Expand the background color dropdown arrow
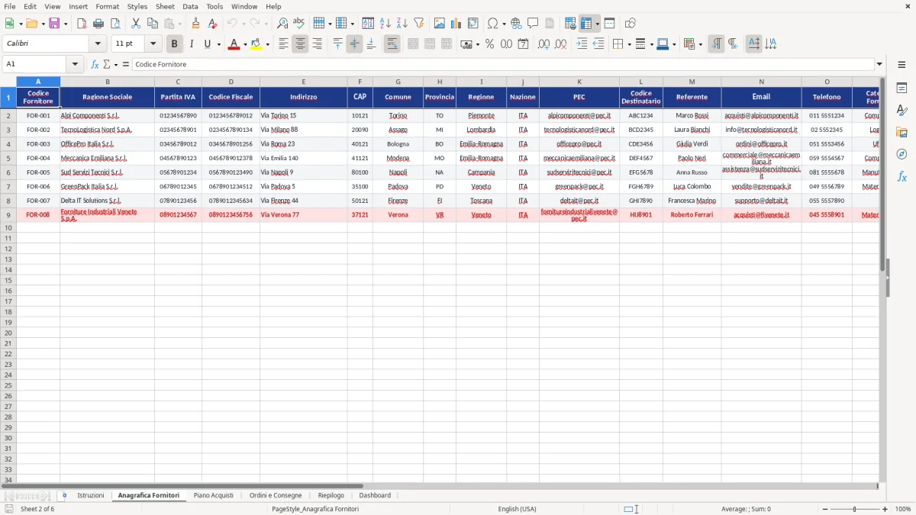This screenshot has width=916, height=515. pos(268,44)
